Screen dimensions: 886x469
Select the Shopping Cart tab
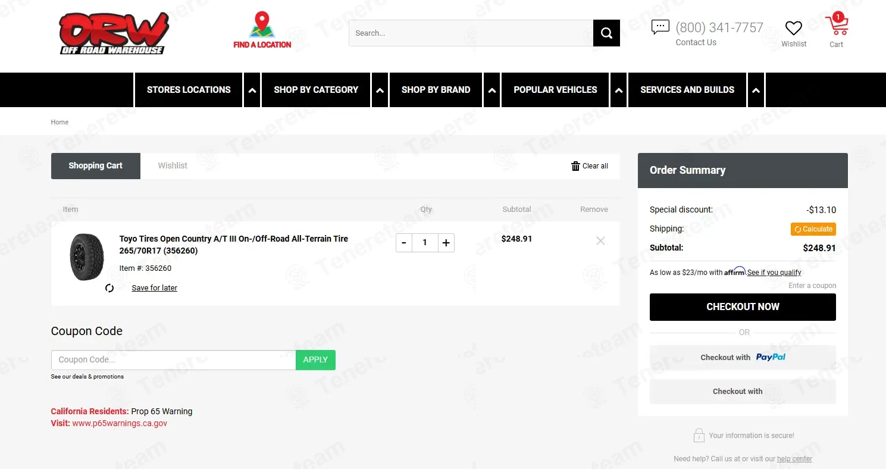click(96, 166)
